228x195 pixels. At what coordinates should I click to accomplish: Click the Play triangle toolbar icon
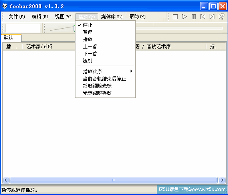[x=184, y=17]
